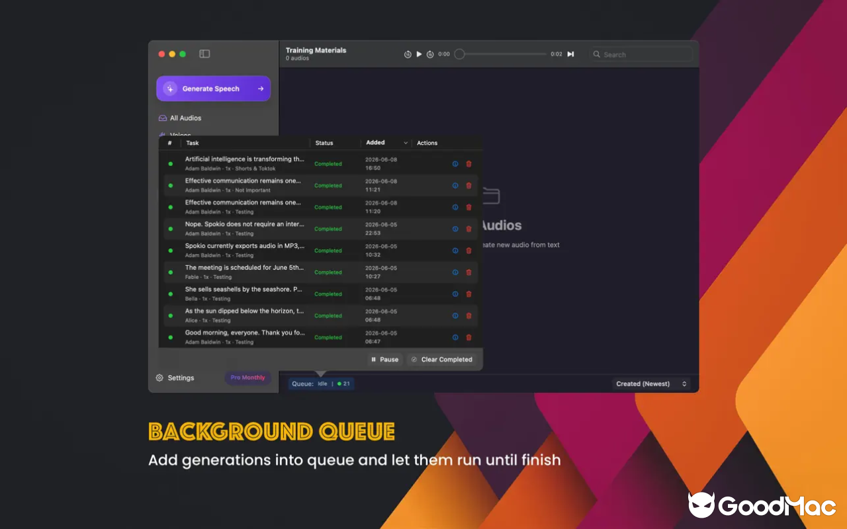Click Generate Speech button
Image resolution: width=847 pixels, height=529 pixels.
coord(213,89)
